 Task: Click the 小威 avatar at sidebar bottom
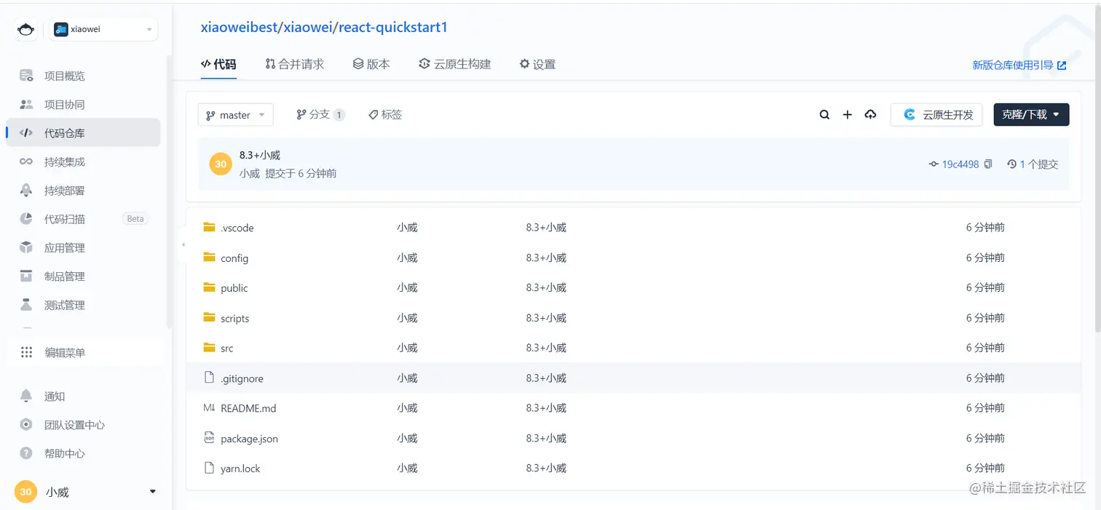tap(25, 492)
